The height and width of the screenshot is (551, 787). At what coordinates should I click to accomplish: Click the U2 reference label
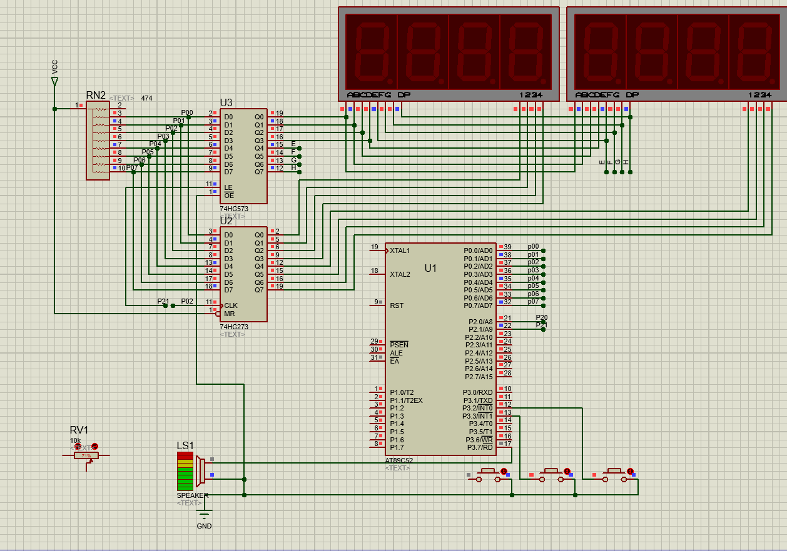226,221
